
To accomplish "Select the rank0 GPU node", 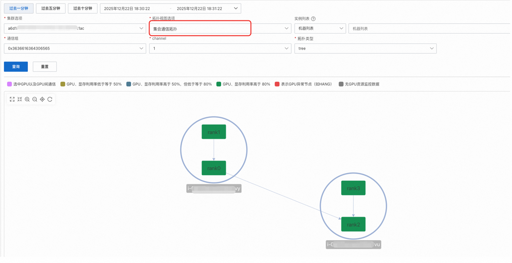I will (x=214, y=168).
